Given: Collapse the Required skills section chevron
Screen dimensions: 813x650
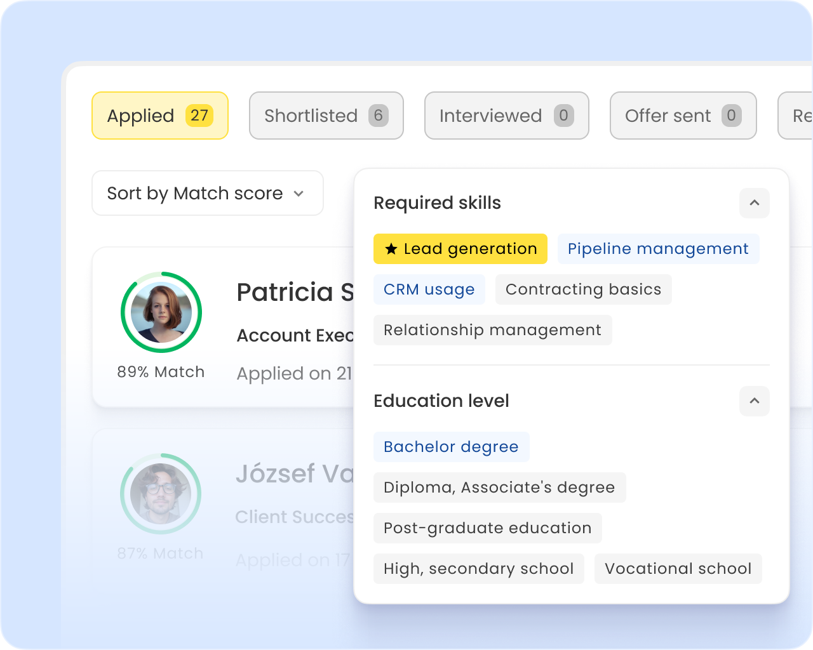Looking at the screenshot, I should pyautogui.click(x=755, y=203).
